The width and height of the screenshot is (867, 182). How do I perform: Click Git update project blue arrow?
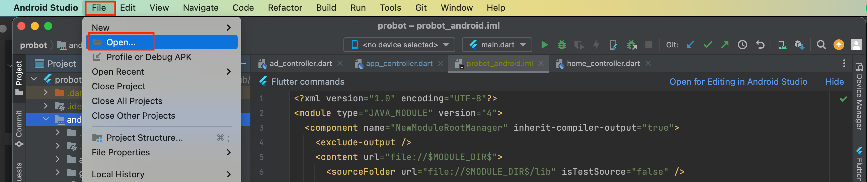pos(690,45)
